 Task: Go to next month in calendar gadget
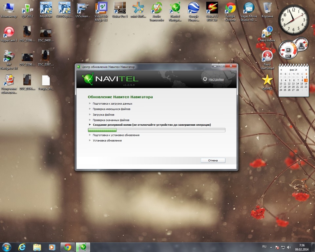coord(306,70)
